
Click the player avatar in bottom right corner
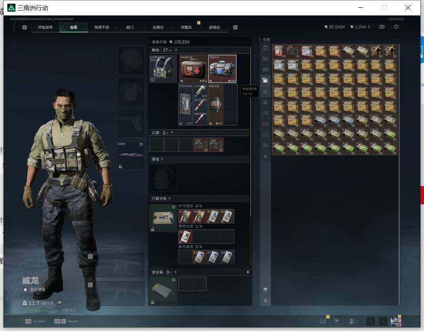[396, 321]
